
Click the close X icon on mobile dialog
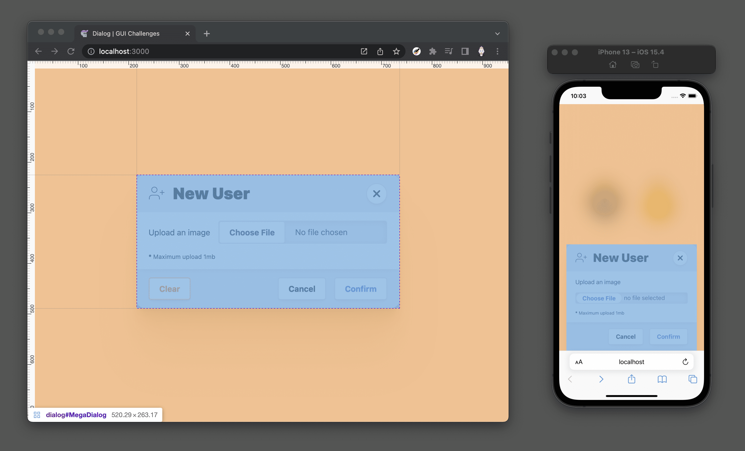click(x=680, y=258)
